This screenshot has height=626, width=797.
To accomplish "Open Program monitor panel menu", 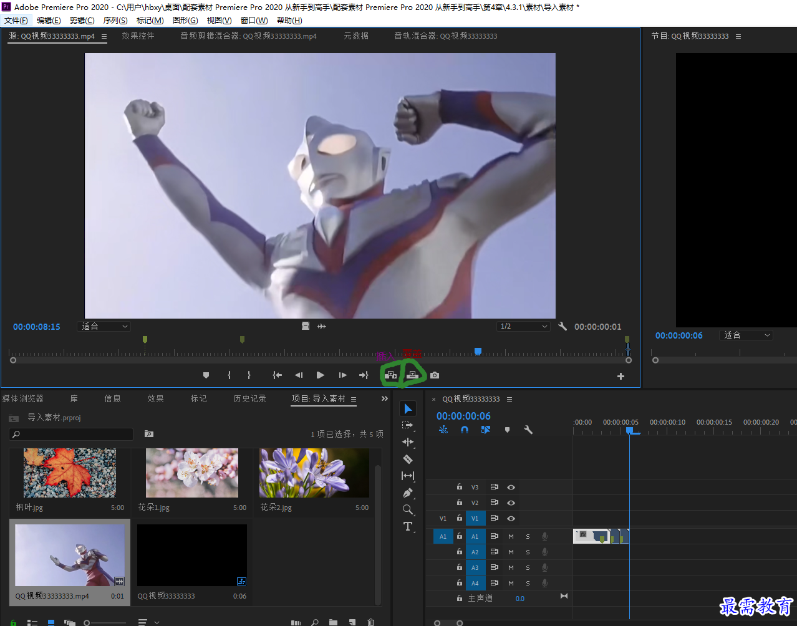I will [x=738, y=36].
